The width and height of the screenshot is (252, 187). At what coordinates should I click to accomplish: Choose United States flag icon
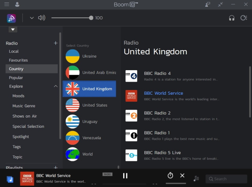[x=72, y=105]
